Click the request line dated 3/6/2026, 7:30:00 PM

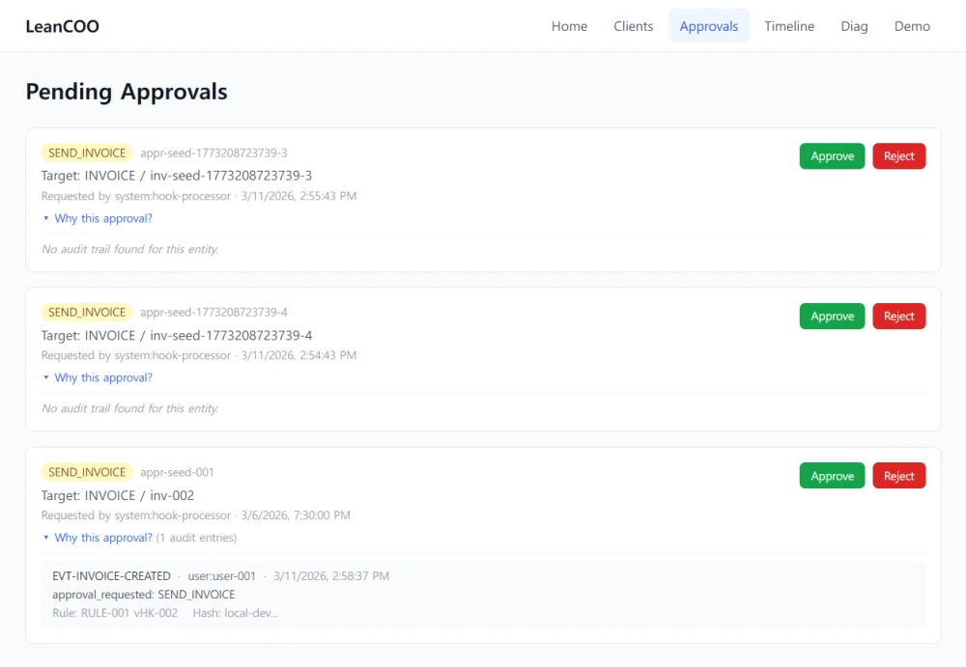click(196, 515)
